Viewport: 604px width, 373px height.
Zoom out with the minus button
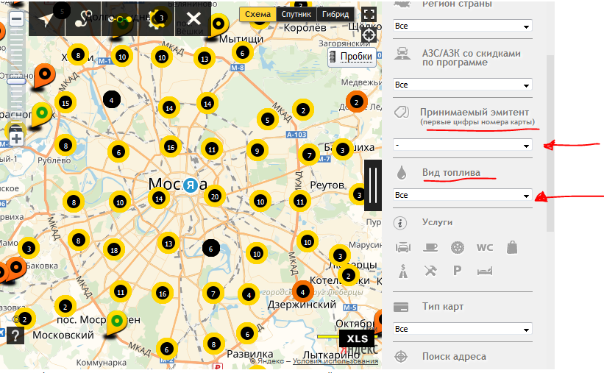point(16,18)
